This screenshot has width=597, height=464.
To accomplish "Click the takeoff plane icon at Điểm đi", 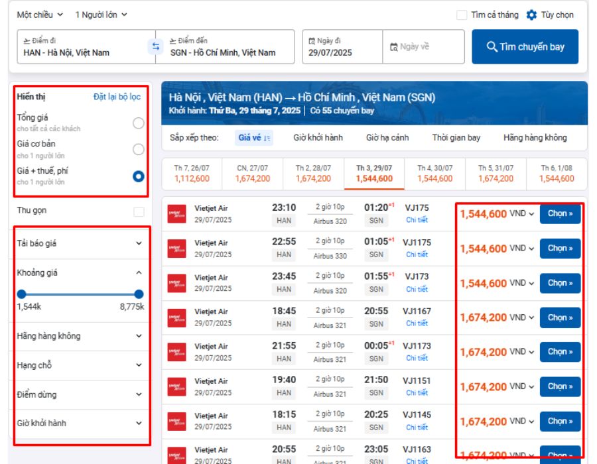I will click(27, 40).
